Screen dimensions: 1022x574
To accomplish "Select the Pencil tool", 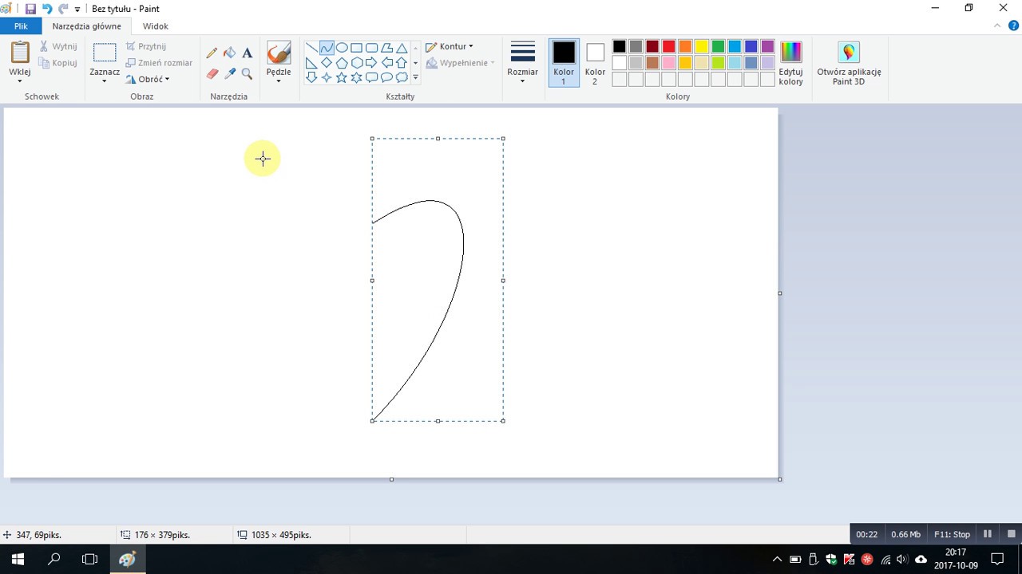I will (x=212, y=53).
